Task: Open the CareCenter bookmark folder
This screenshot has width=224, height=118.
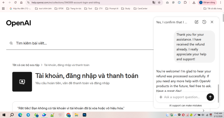Action: [141, 9]
